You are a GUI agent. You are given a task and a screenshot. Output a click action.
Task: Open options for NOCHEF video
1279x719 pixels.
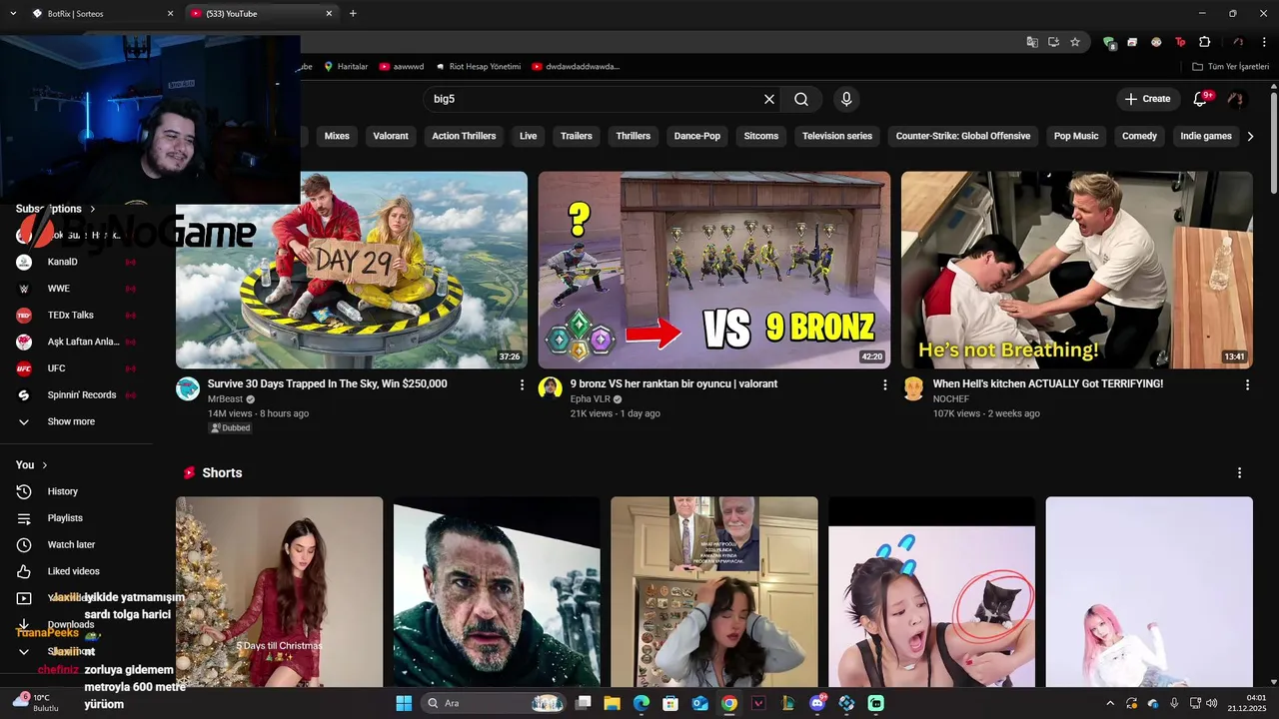[x=1247, y=384]
